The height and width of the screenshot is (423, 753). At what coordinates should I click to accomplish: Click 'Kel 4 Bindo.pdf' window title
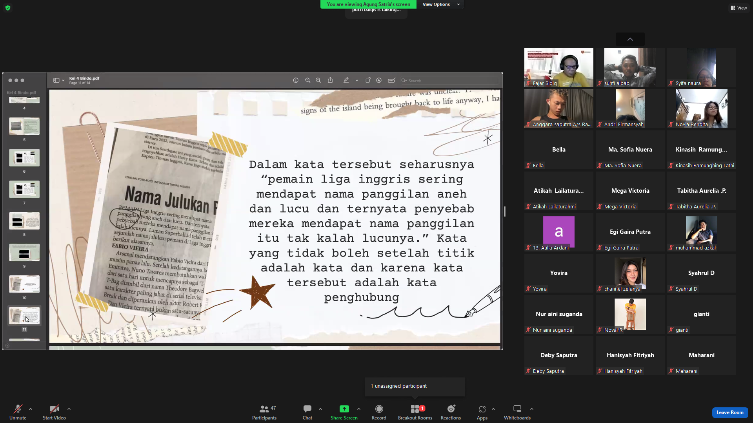tap(84, 78)
